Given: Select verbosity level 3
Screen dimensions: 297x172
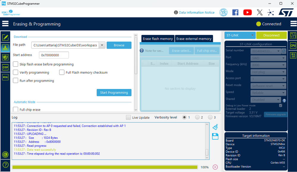Looking at the screenshot, I should pyautogui.click(x=210, y=117).
